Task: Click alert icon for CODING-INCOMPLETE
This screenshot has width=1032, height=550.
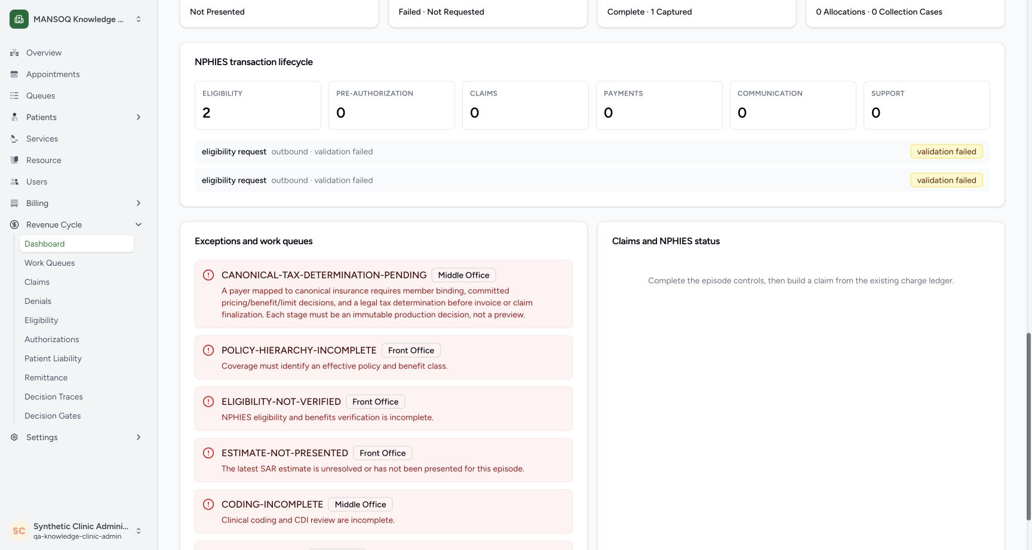Action: 208,505
